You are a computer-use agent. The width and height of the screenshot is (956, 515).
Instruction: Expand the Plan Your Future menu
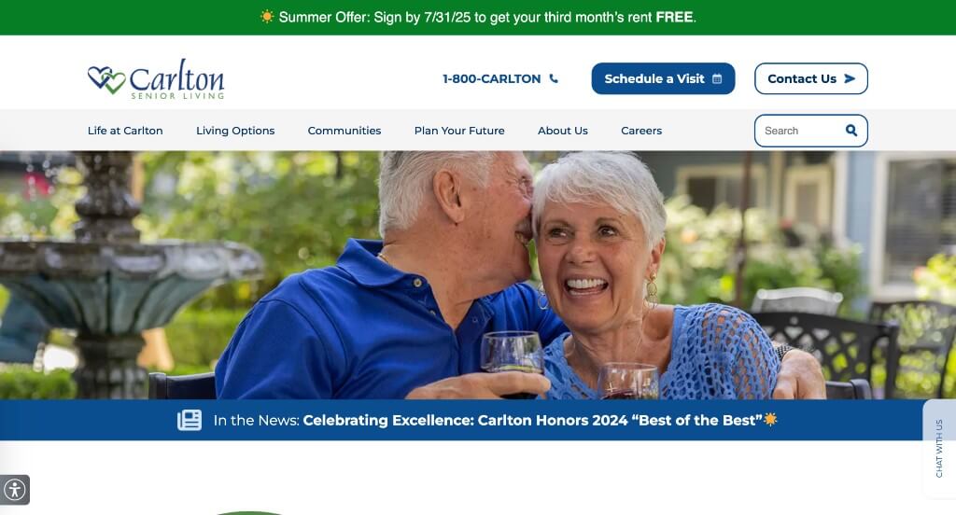[x=459, y=131]
